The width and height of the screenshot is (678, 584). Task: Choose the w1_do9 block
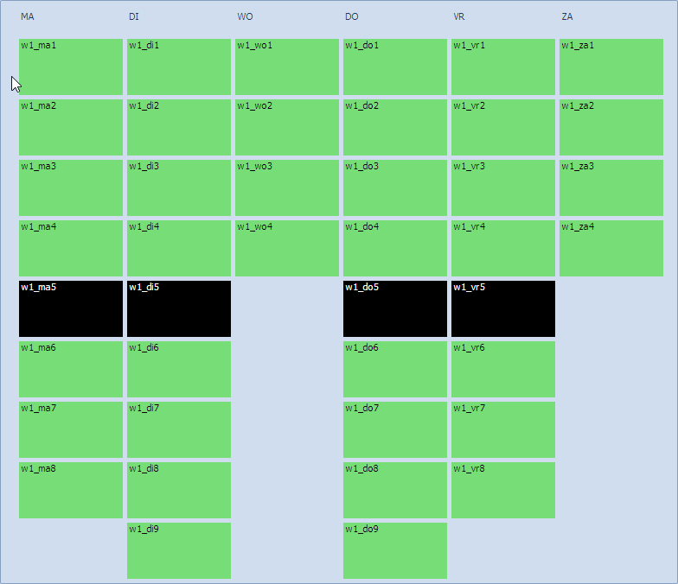pos(395,551)
